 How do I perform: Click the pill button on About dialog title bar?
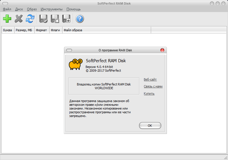[x=69, y=50]
